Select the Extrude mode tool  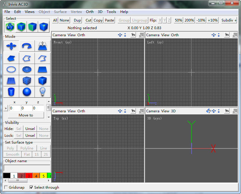(42, 46)
